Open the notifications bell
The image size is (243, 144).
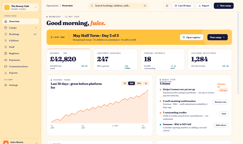click(x=167, y=6)
